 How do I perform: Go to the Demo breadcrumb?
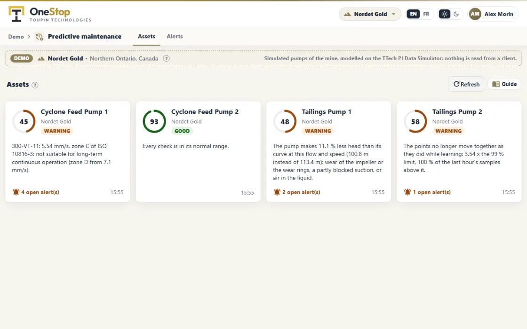click(x=16, y=37)
